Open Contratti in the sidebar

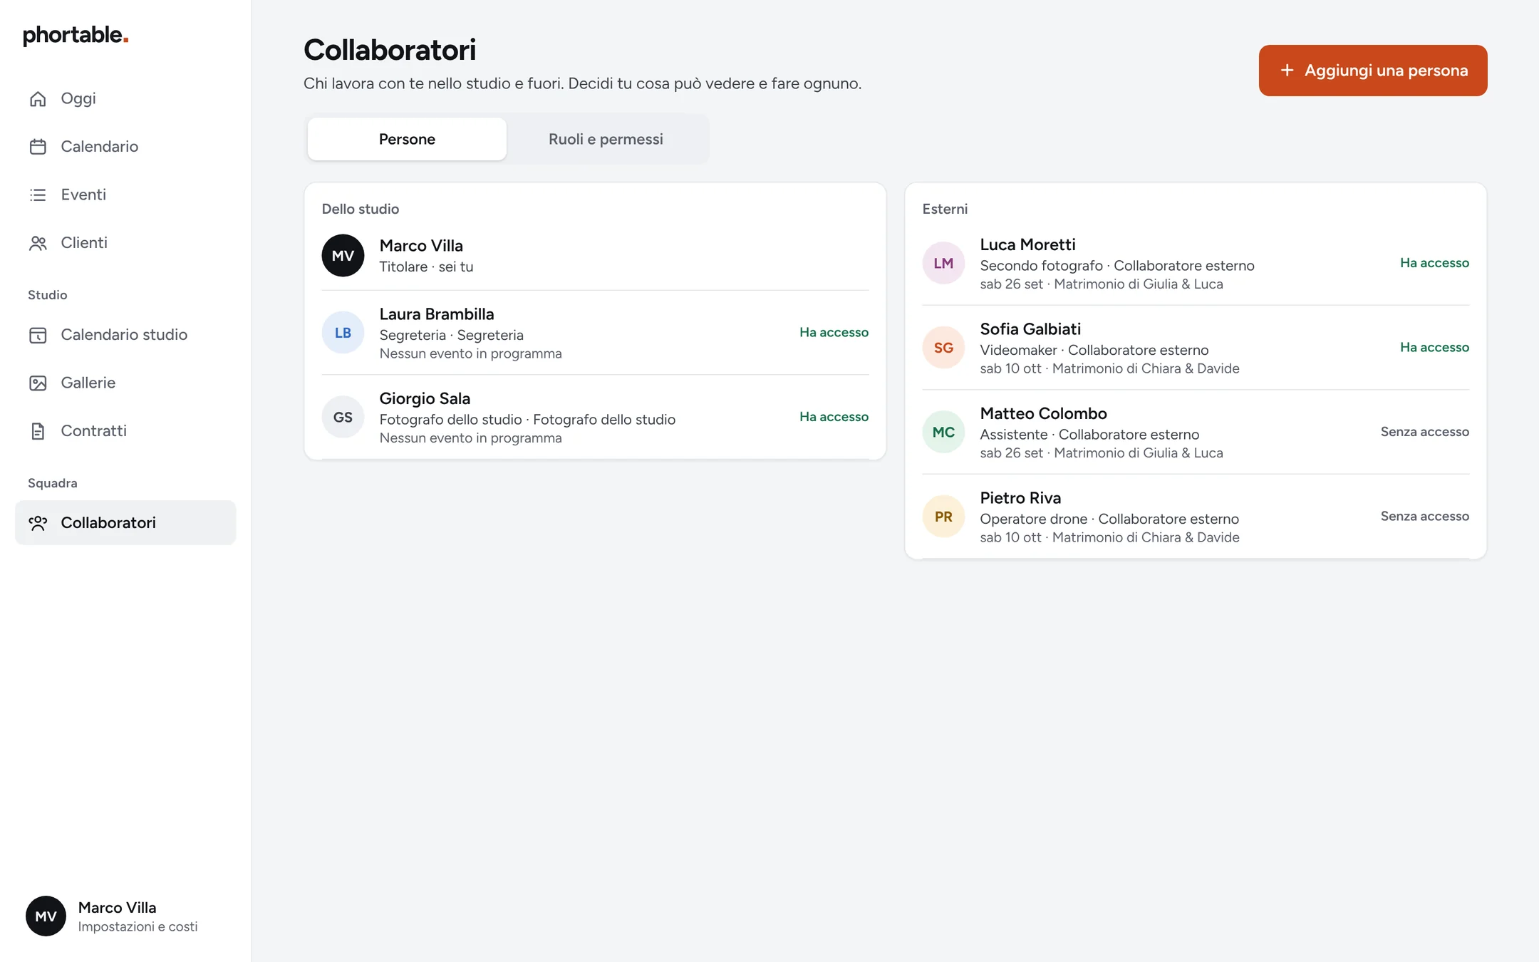pyautogui.click(x=125, y=431)
